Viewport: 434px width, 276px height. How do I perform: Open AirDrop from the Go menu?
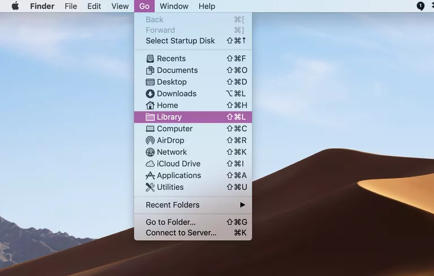click(193, 140)
